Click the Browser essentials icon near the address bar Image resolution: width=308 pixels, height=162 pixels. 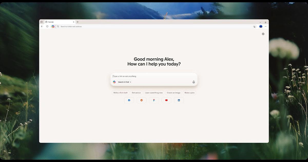click(x=254, y=26)
